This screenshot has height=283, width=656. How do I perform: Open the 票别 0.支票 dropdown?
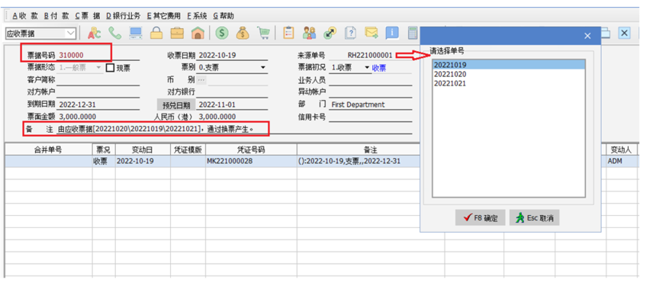click(x=263, y=68)
